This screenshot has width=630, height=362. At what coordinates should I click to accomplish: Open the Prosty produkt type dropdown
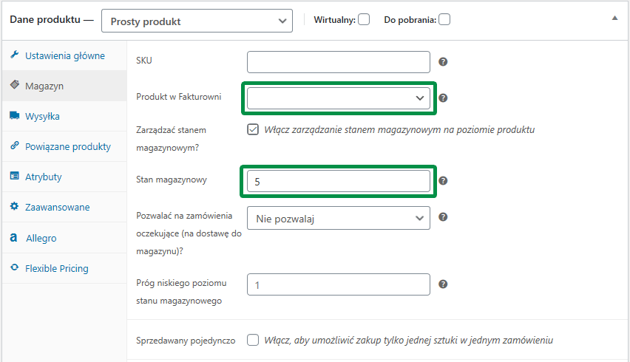[x=197, y=21]
